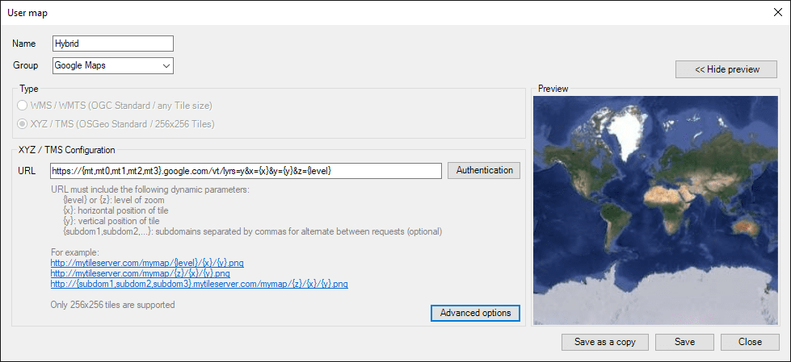The width and height of the screenshot is (791, 362).
Task: Save the user map
Action: 684,342
